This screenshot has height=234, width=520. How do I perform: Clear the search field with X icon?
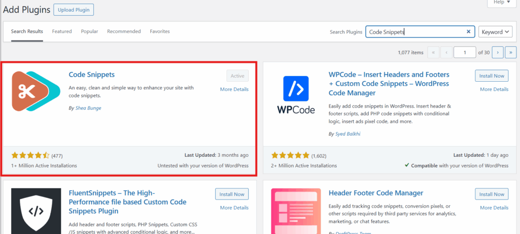tap(469, 31)
